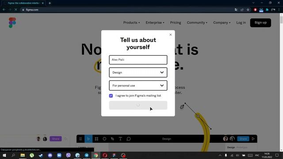Open the hamburger menu in Figma mockup toolbar
This screenshot has width=283, height=159.
point(80,139)
